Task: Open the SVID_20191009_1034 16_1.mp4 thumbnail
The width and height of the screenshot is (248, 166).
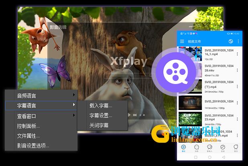Action: 190,54
